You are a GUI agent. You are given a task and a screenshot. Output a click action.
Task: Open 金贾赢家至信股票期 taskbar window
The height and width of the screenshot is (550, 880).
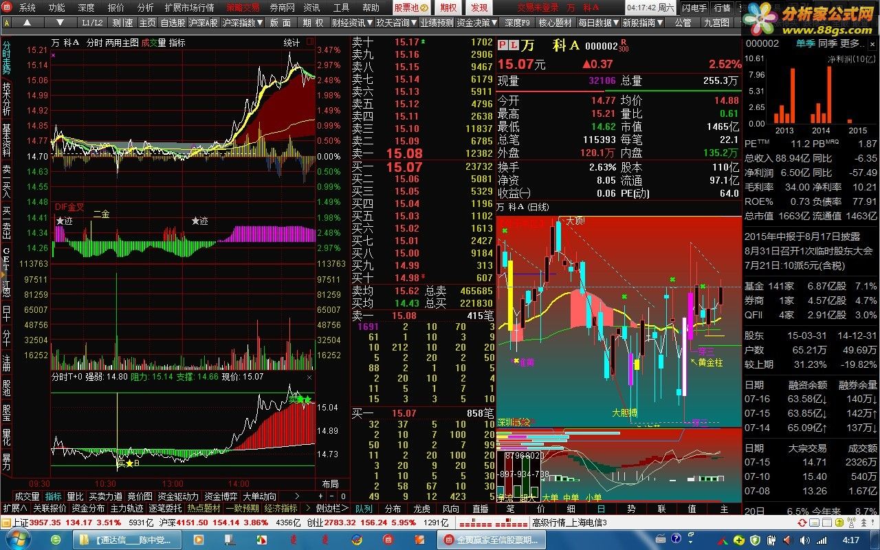coord(491,540)
